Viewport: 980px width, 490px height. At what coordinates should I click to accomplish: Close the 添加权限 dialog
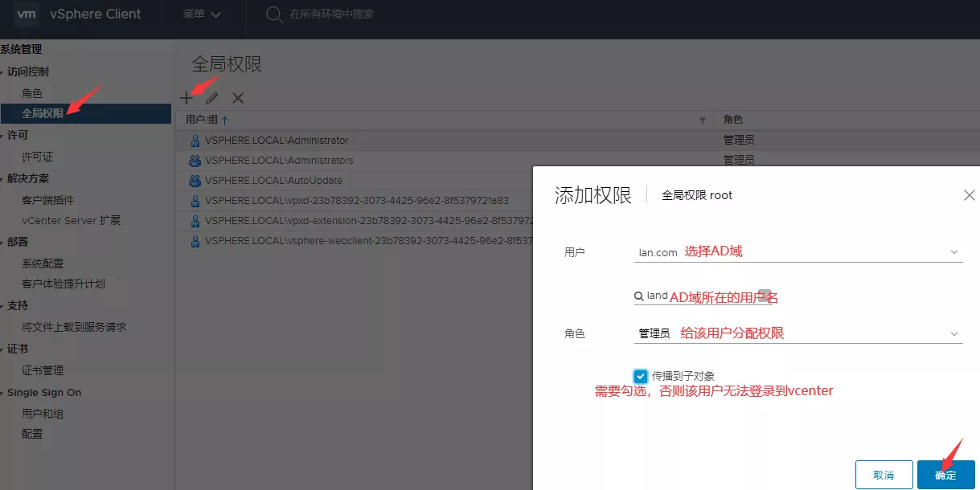click(x=969, y=195)
